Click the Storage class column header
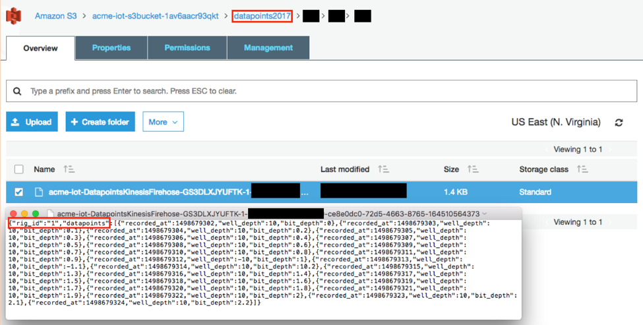The image size is (643, 325). pyautogui.click(x=544, y=169)
